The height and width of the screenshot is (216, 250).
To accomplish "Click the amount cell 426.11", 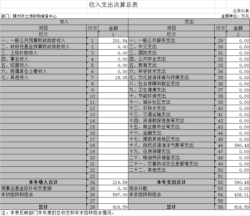I will 238,194.
